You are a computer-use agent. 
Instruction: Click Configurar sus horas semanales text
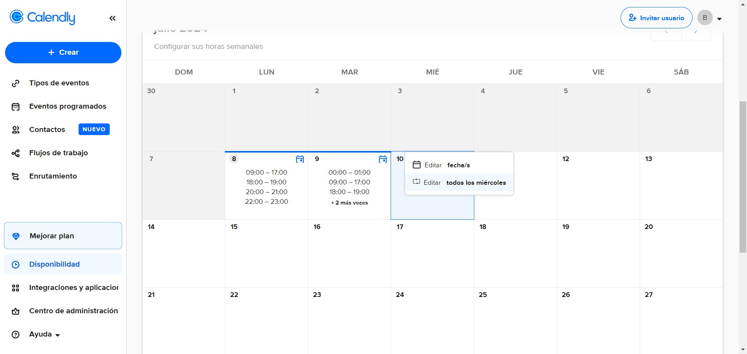pos(209,47)
